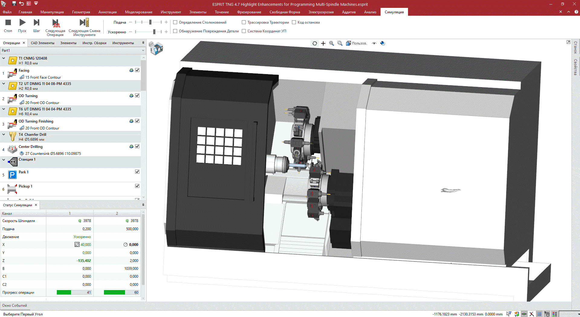The width and height of the screenshot is (580, 317).
Task: Collapse the Станция 1 group
Action: pos(4,160)
